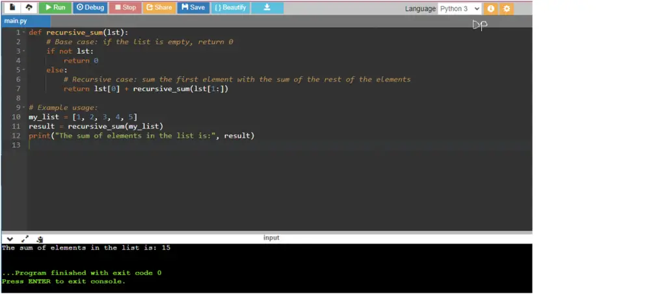Select the main.py tab

25,21
